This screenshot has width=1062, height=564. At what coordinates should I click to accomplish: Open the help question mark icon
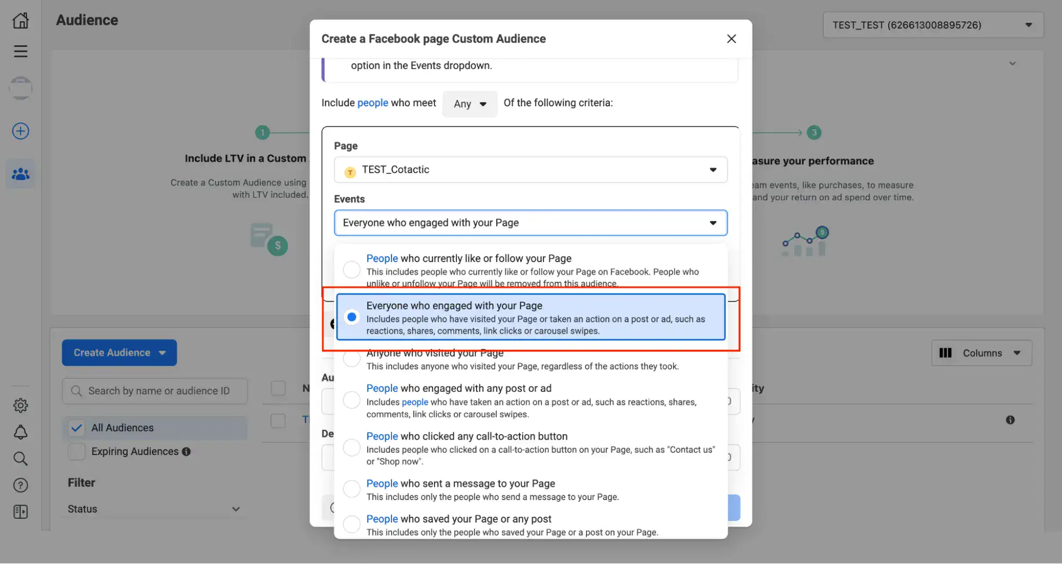[x=21, y=485]
